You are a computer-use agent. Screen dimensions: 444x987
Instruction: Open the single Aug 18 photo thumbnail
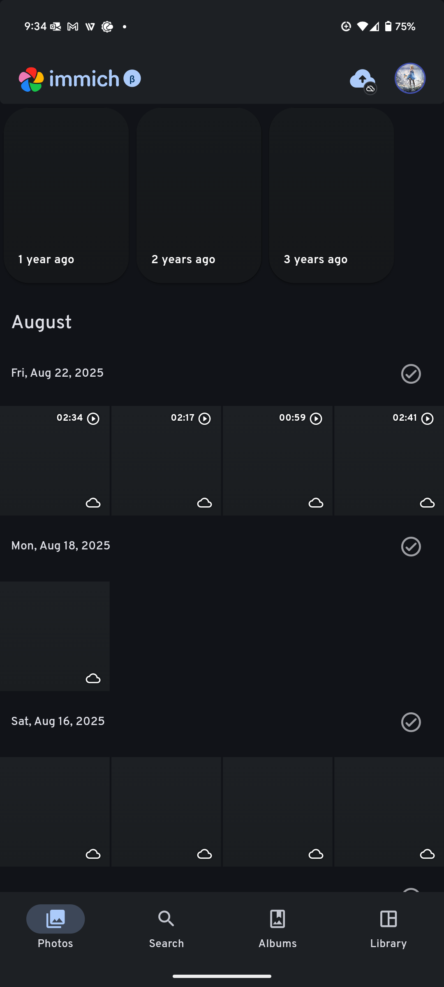tap(55, 636)
